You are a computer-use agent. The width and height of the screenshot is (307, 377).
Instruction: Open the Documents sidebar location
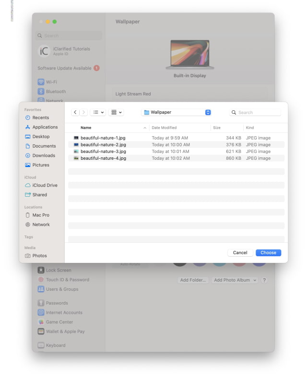[x=44, y=146]
